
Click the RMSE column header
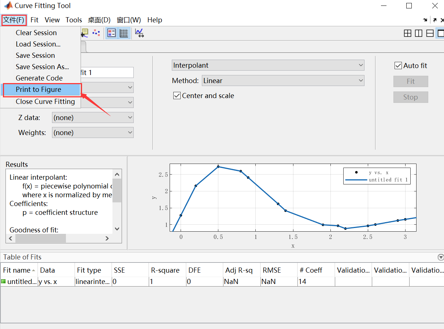(279, 270)
